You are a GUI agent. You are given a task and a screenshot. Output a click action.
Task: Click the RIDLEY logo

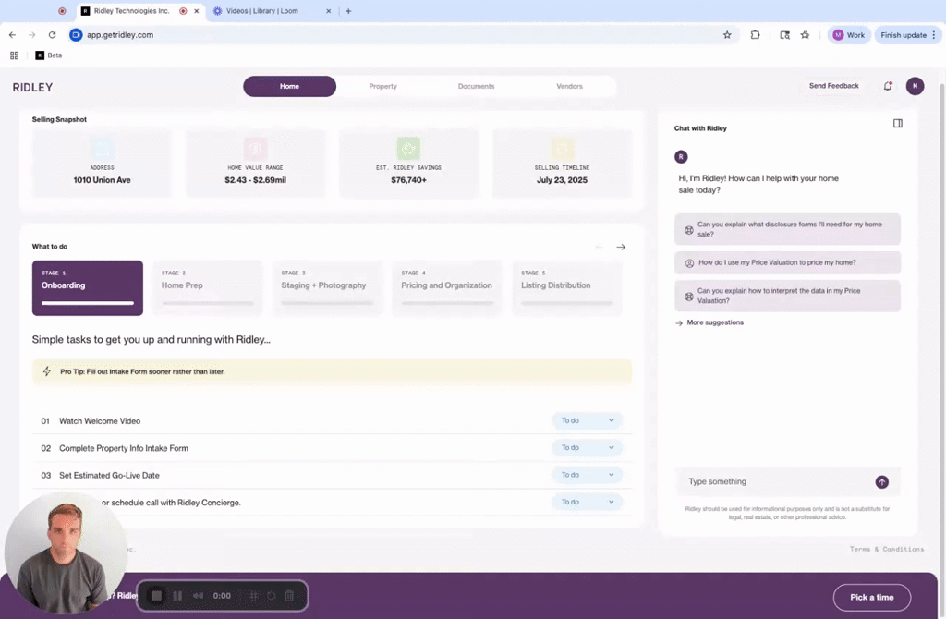(x=32, y=88)
